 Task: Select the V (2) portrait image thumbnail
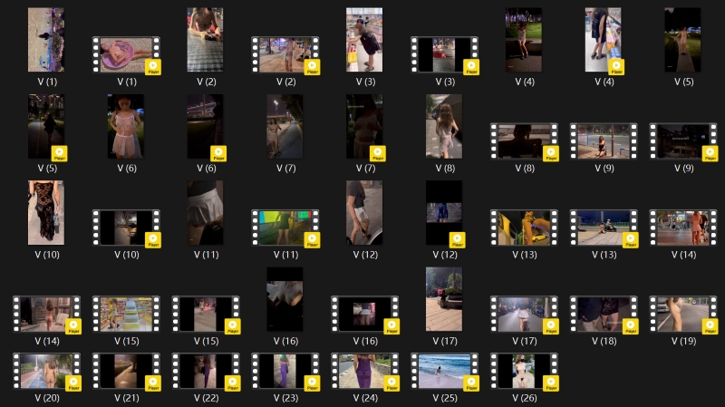(205, 40)
